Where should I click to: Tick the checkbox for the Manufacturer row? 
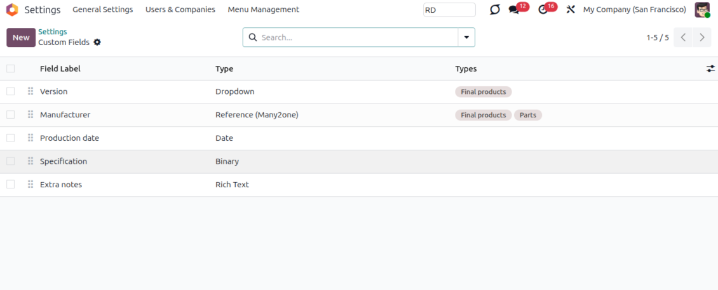10,115
